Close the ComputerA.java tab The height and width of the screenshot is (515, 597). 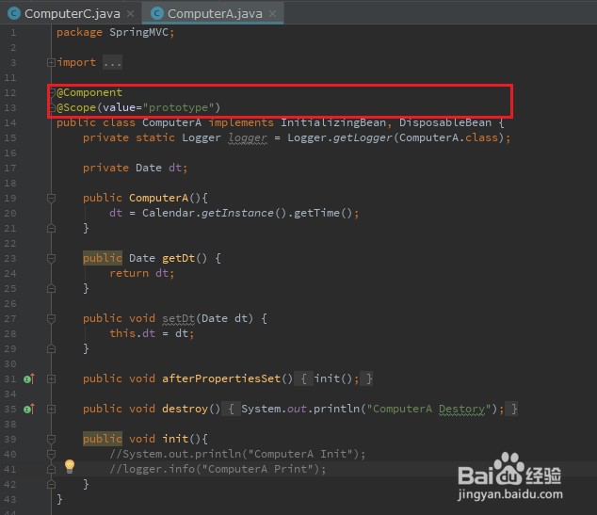(272, 14)
